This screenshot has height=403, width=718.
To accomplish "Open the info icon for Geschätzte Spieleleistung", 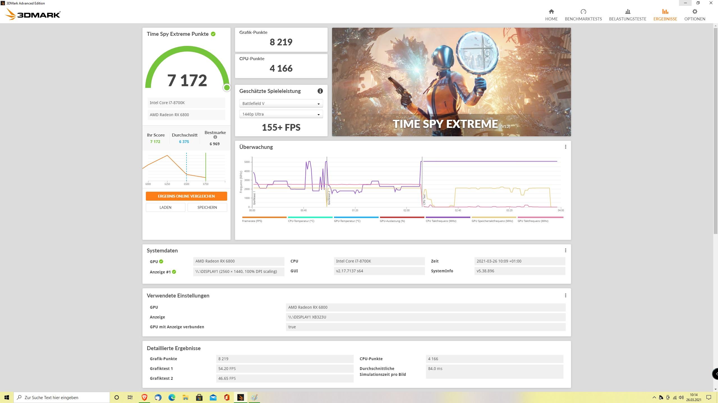I will [x=320, y=91].
